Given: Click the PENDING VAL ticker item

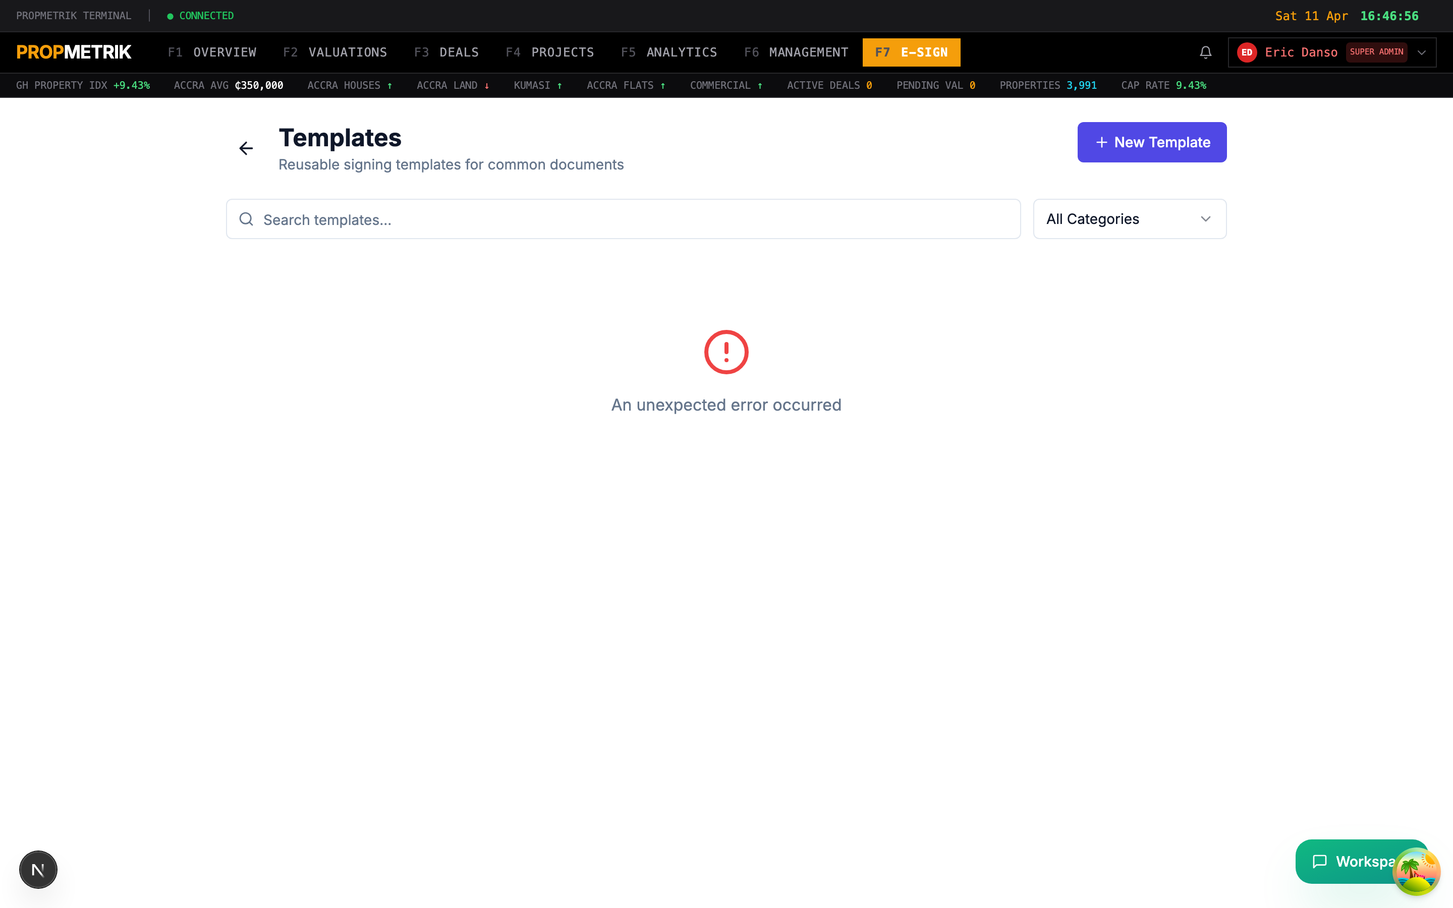Looking at the screenshot, I should [x=935, y=85].
